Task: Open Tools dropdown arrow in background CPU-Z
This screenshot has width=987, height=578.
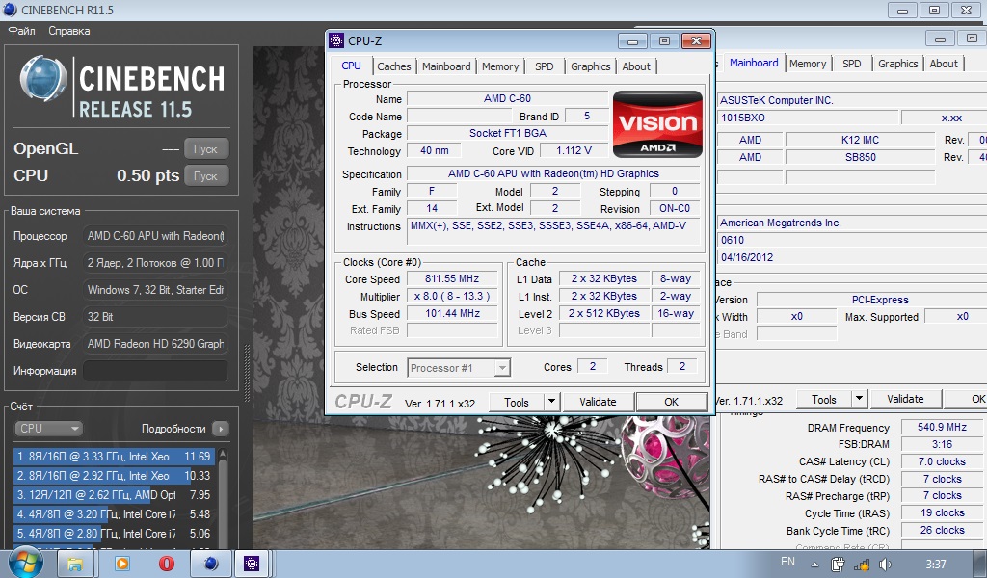Action: click(x=859, y=400)
